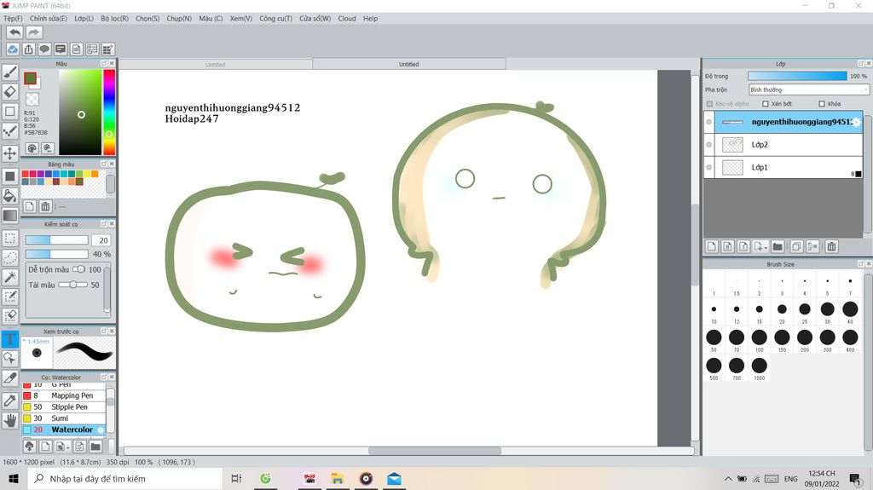Choose the Operation (object select) tool
The width and height of the screenshot is (873, 490).
pos(10,358)
